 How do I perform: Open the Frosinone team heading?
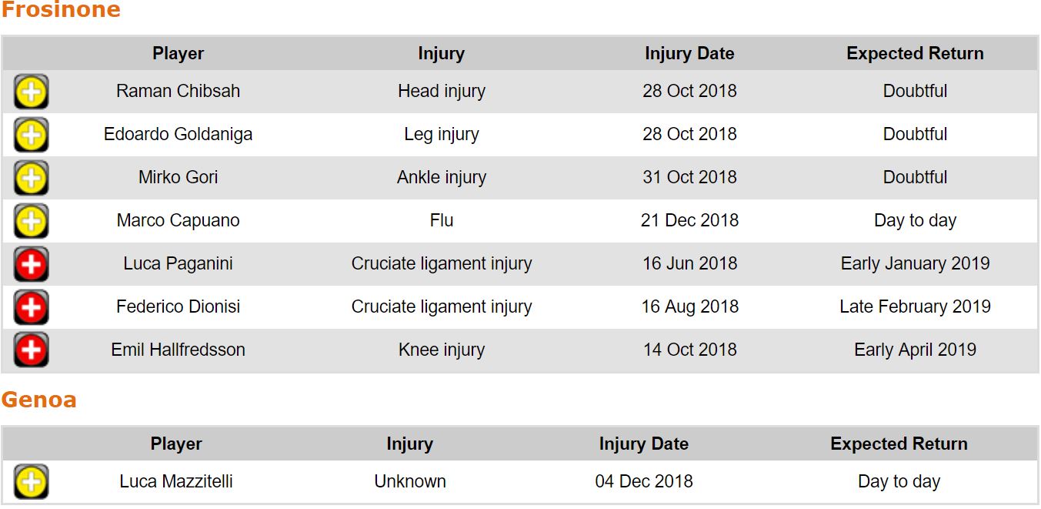coord(61,10)
